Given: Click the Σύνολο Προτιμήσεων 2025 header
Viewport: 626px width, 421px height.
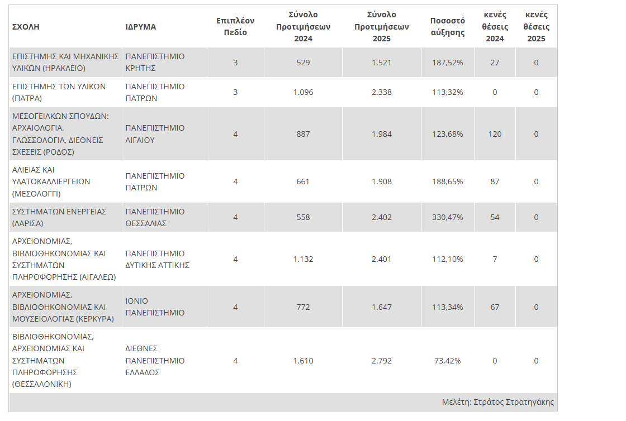Looking at the screenshot, I should click(x=382, y=26).
